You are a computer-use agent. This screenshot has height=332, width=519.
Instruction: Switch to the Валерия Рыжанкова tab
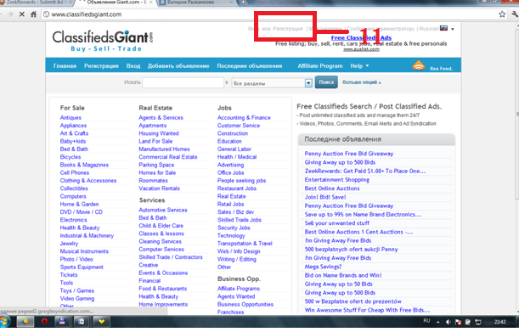click(x=195, y=3)
